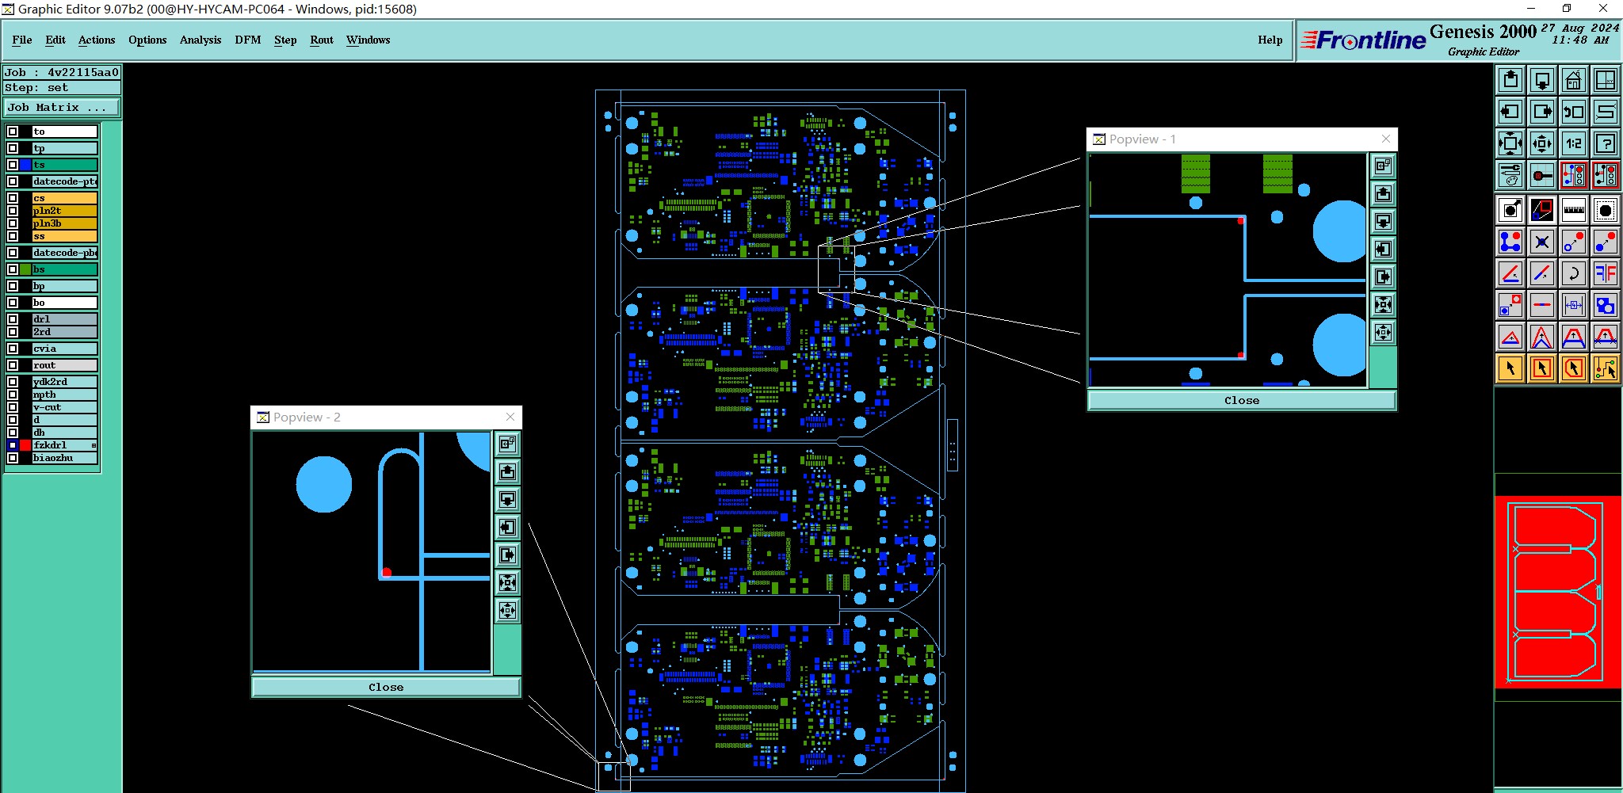1623x793 pixels.
Task: Click the pan right view icon
Action: [x=1542, y=112]
